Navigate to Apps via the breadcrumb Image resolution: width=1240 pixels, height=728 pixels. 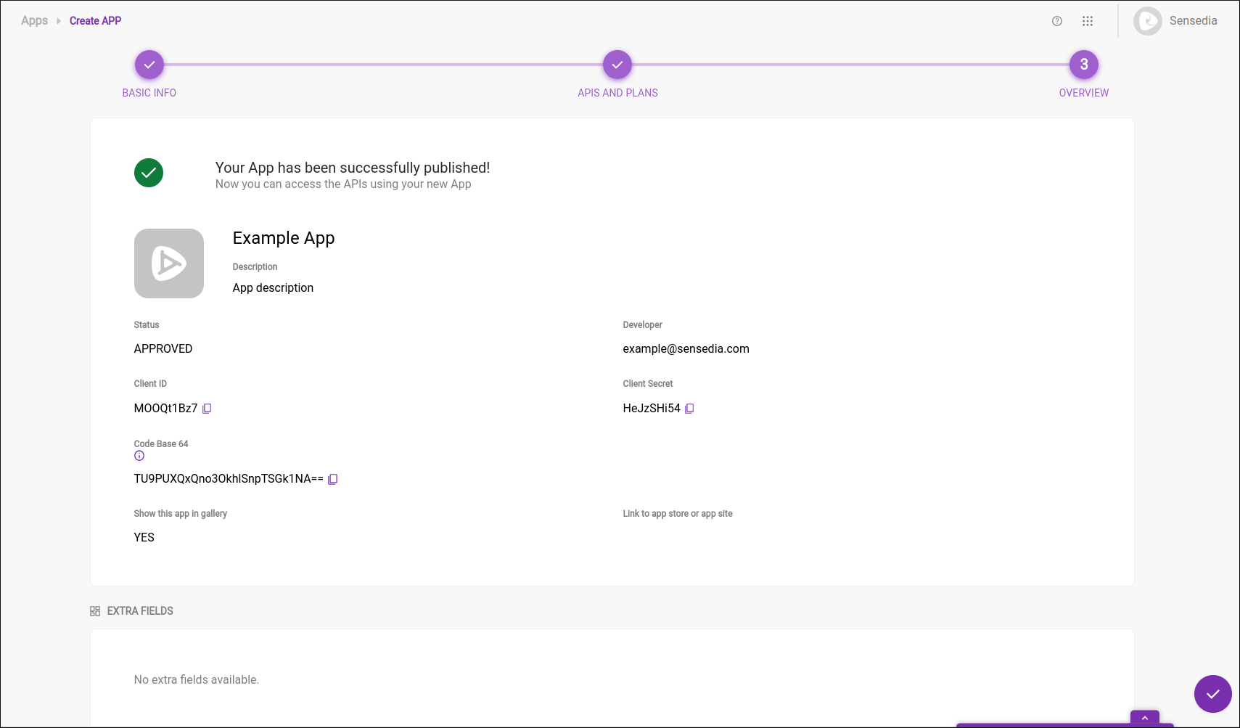pos(34,20)
